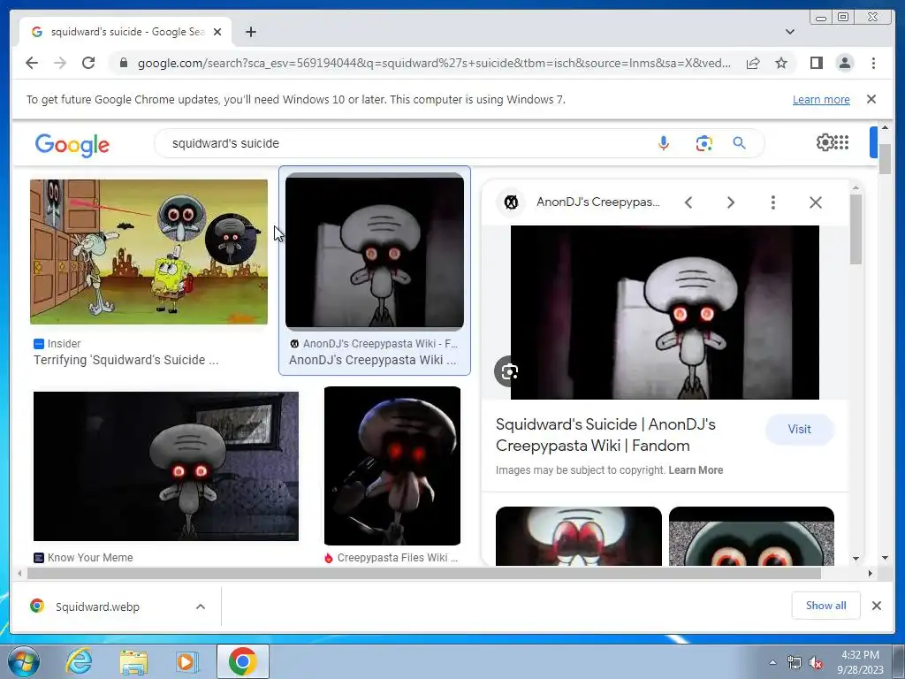The width and height of the screenshot is (905, 679).
Task: Search by image with Google Lens
Action: 703,143
